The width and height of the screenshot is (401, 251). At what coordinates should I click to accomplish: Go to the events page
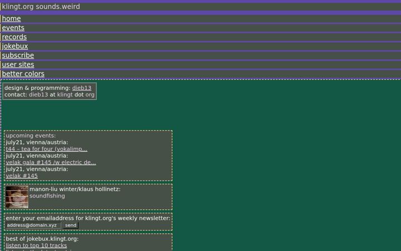click(x=13, y=28)
